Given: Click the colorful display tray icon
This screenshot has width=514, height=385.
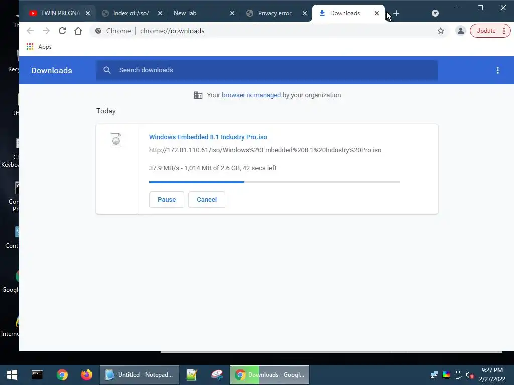Looking at the screenshot, I should click(x=446, y=375).
